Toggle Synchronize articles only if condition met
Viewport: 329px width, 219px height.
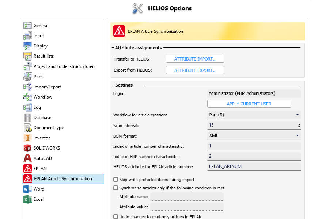116,188
